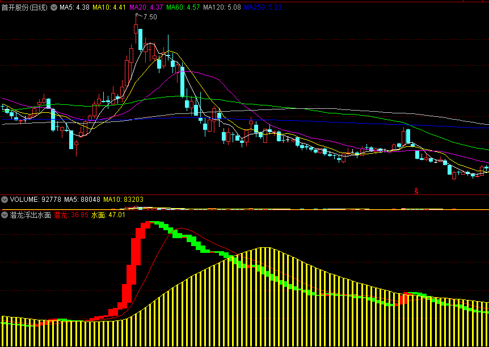Click the MA250: 5.23 label
This screenshot has width=489, height=347.
tap(263, 7)
